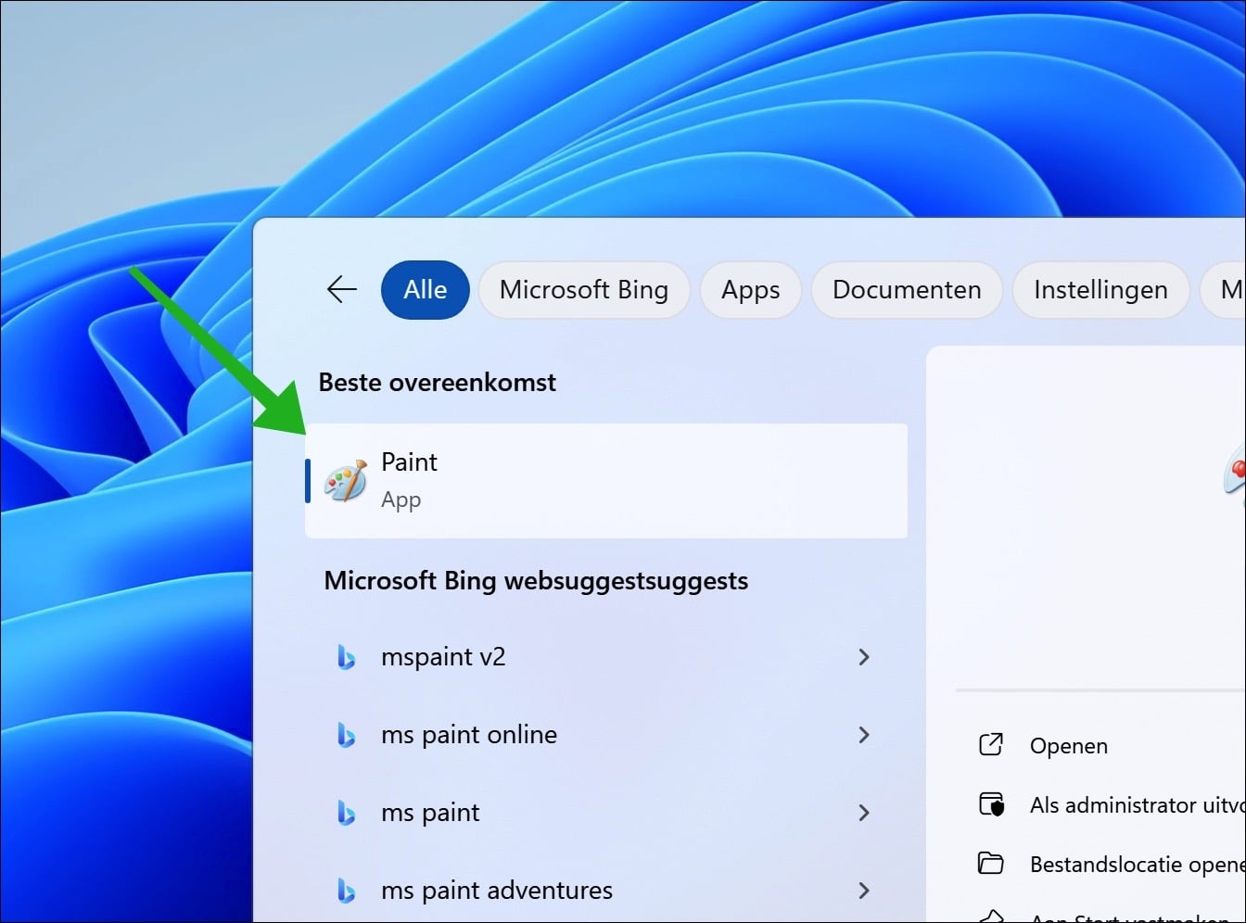Open the Instellingen filter tab
Image resolution: width=1246 pixels, height=923 pixels.
tap(1100, 289)
